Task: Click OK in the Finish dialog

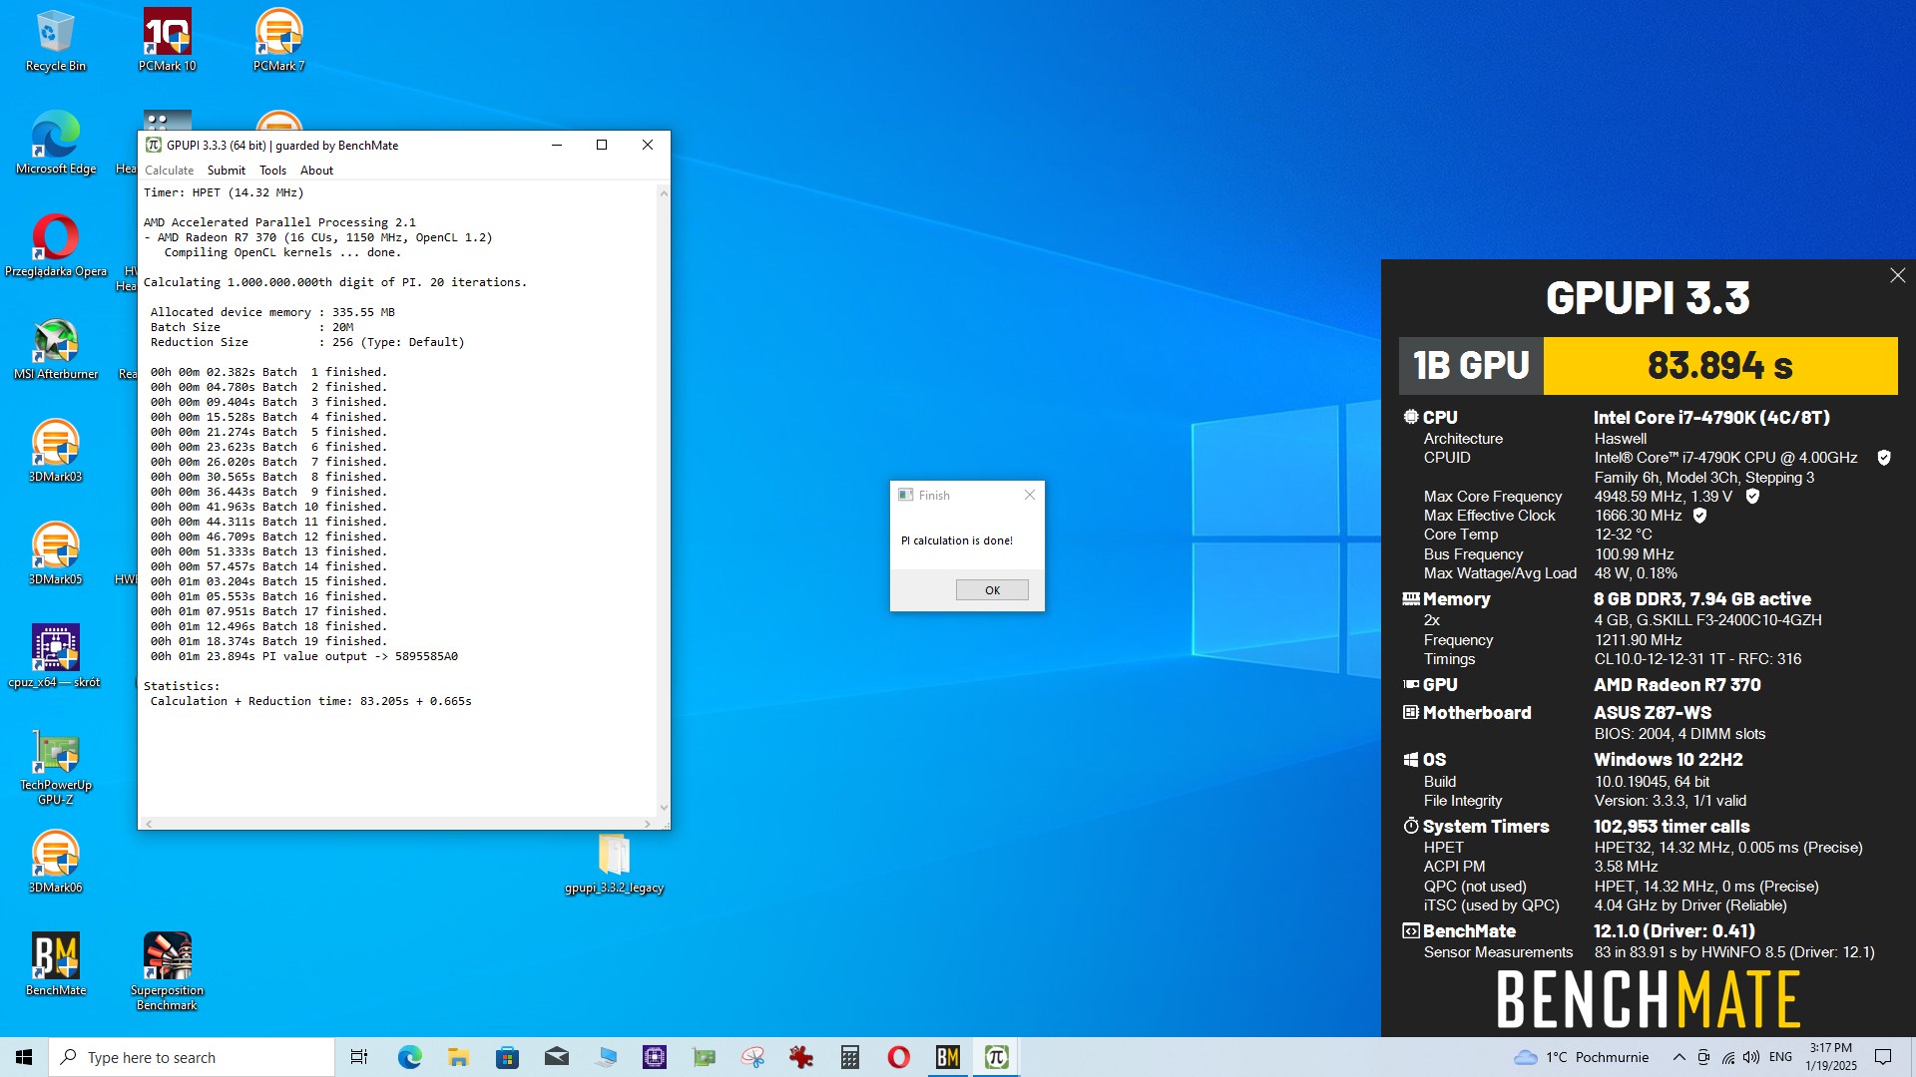Action: [992, 590]
